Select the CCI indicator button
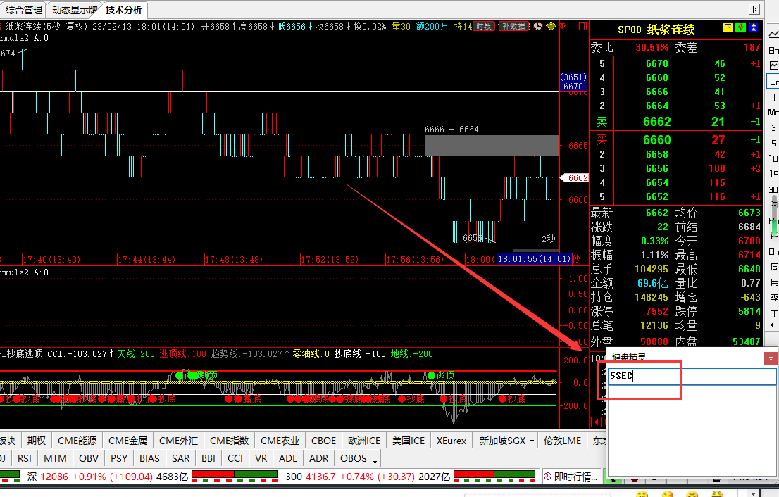This screenshot has width=779, height=497. (235, 458)
